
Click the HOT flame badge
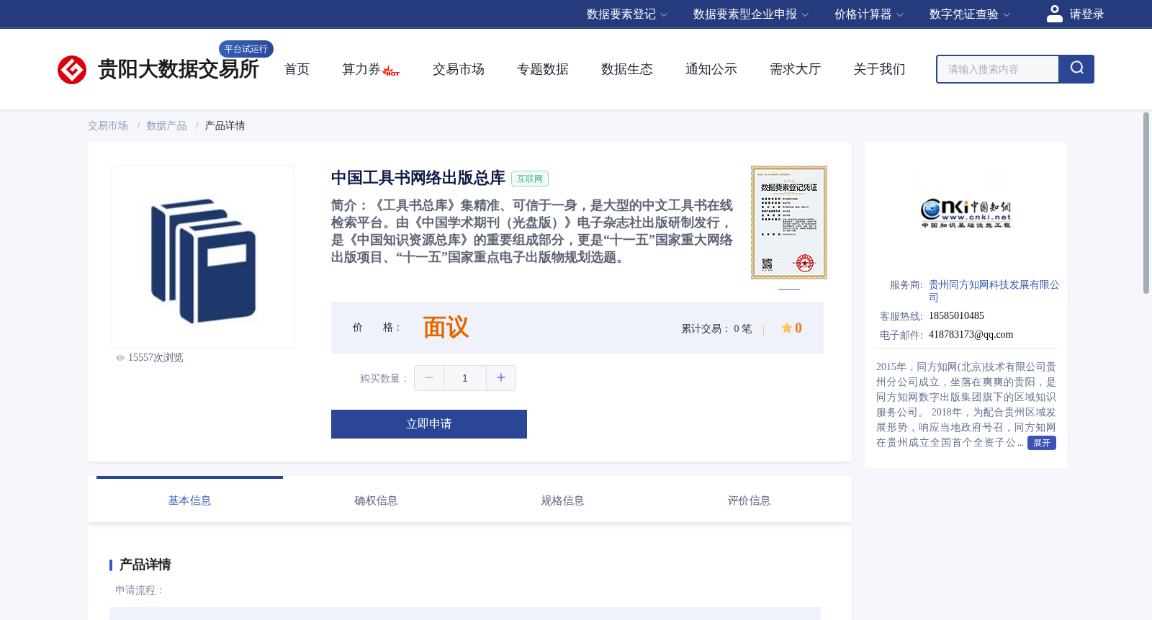(391, 71)
